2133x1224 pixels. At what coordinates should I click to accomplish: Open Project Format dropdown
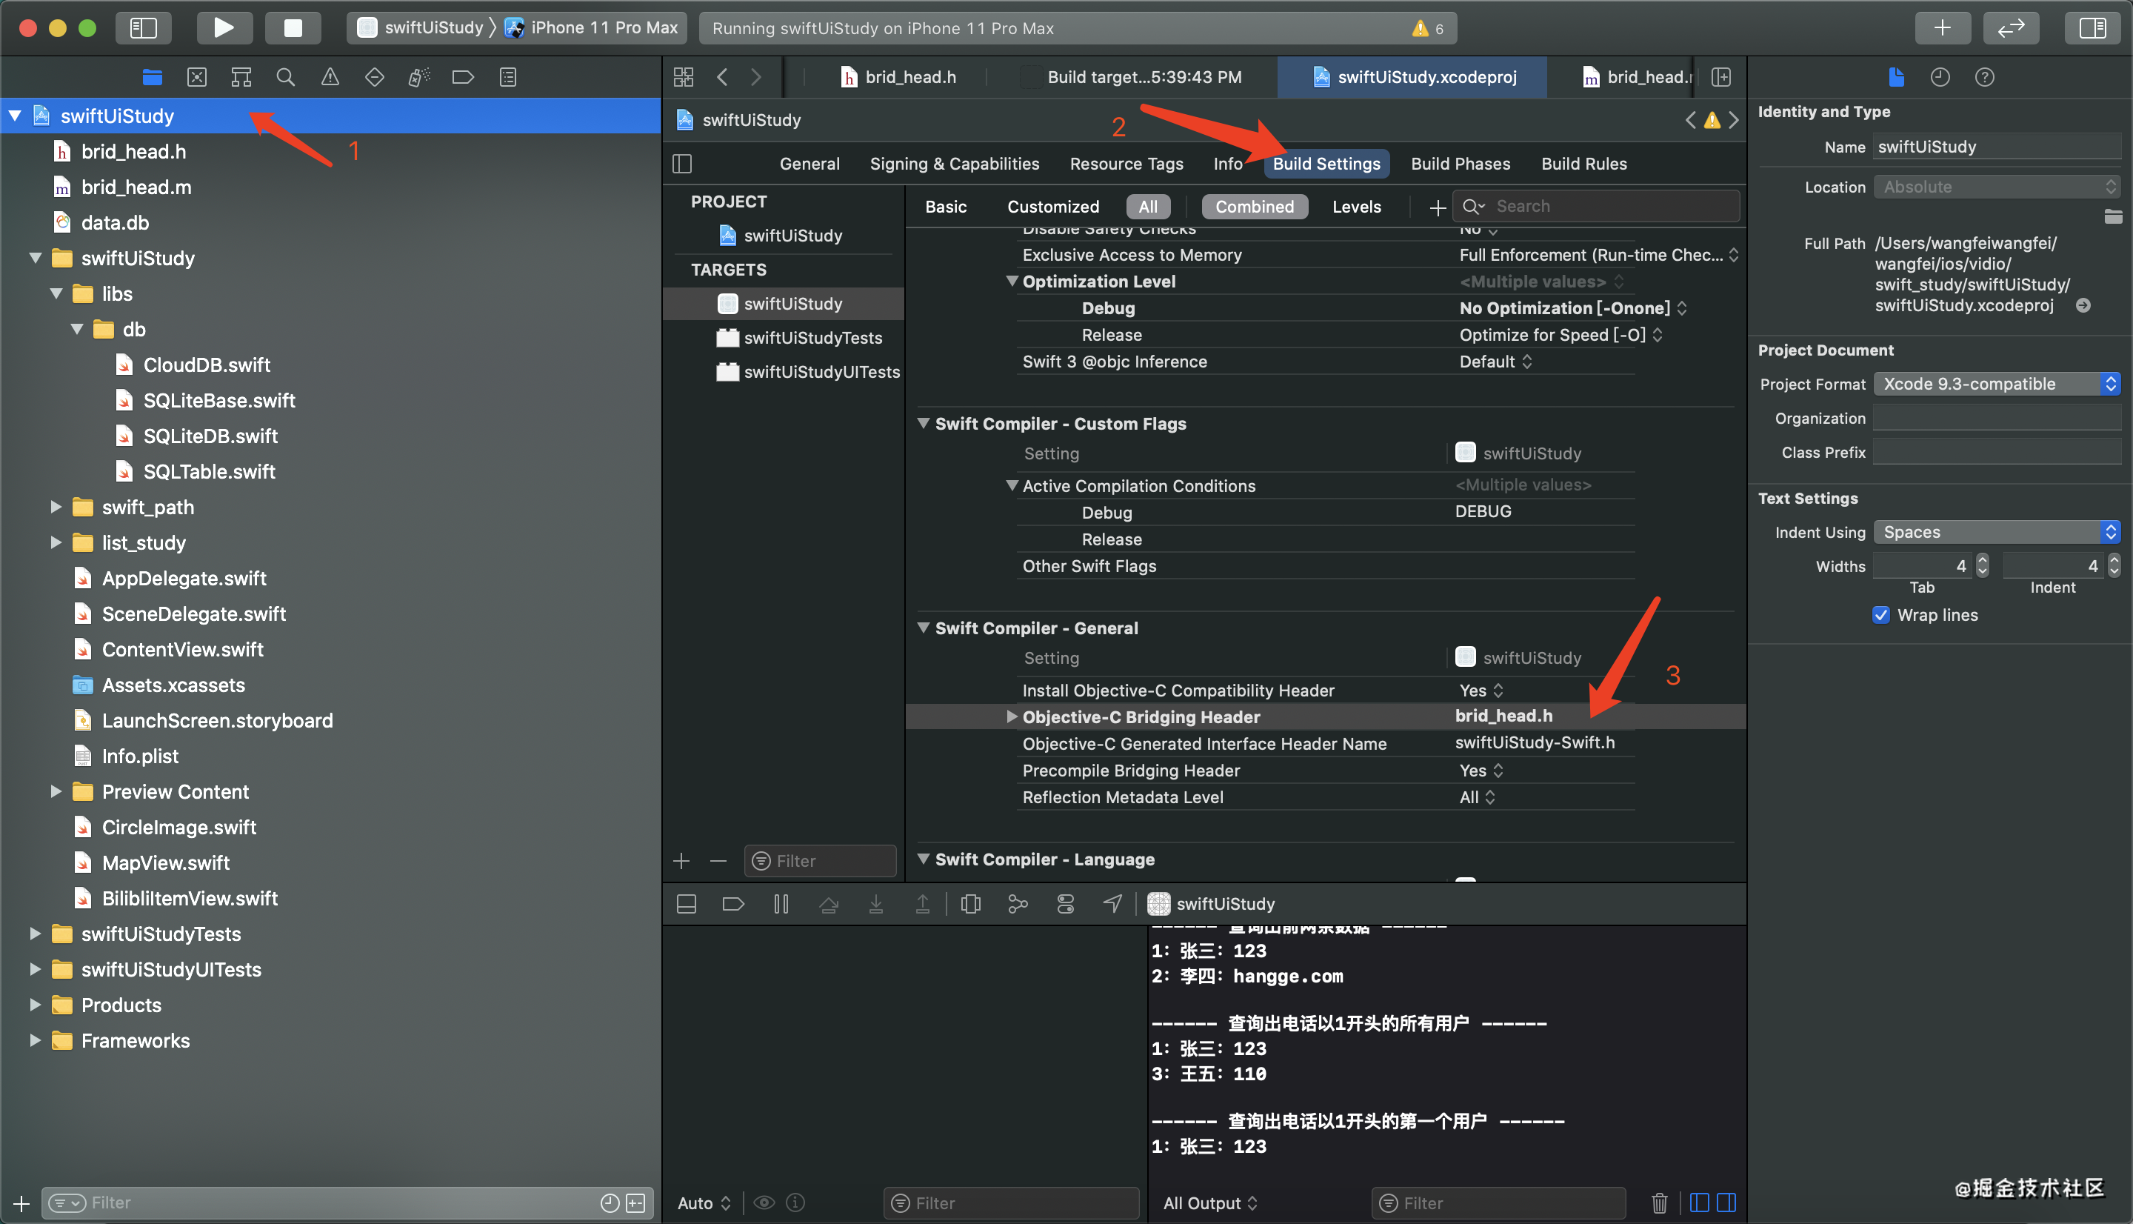1997,385
